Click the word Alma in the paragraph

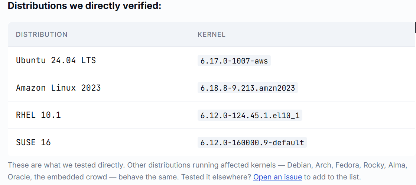click(x=397, y=165)
